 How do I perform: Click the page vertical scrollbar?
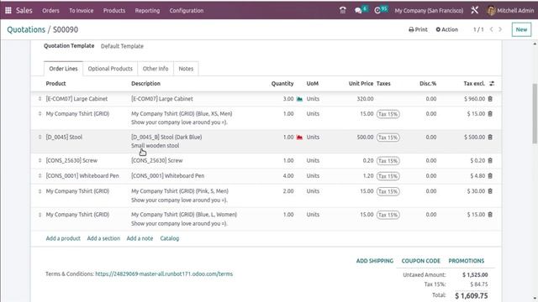(x=535, y=113)
